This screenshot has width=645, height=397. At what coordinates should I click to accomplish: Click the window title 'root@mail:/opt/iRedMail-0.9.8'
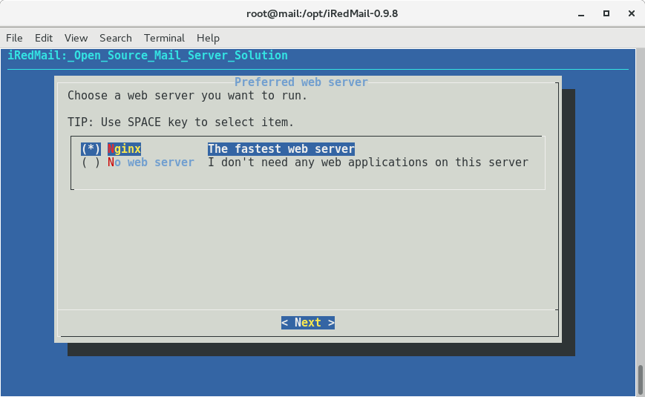coord(322,13)
